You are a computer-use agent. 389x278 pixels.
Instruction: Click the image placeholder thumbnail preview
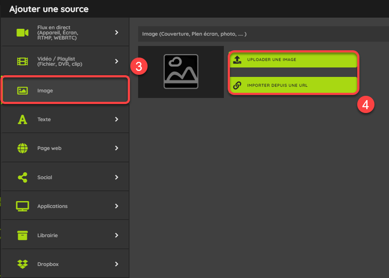click(181, 72)
